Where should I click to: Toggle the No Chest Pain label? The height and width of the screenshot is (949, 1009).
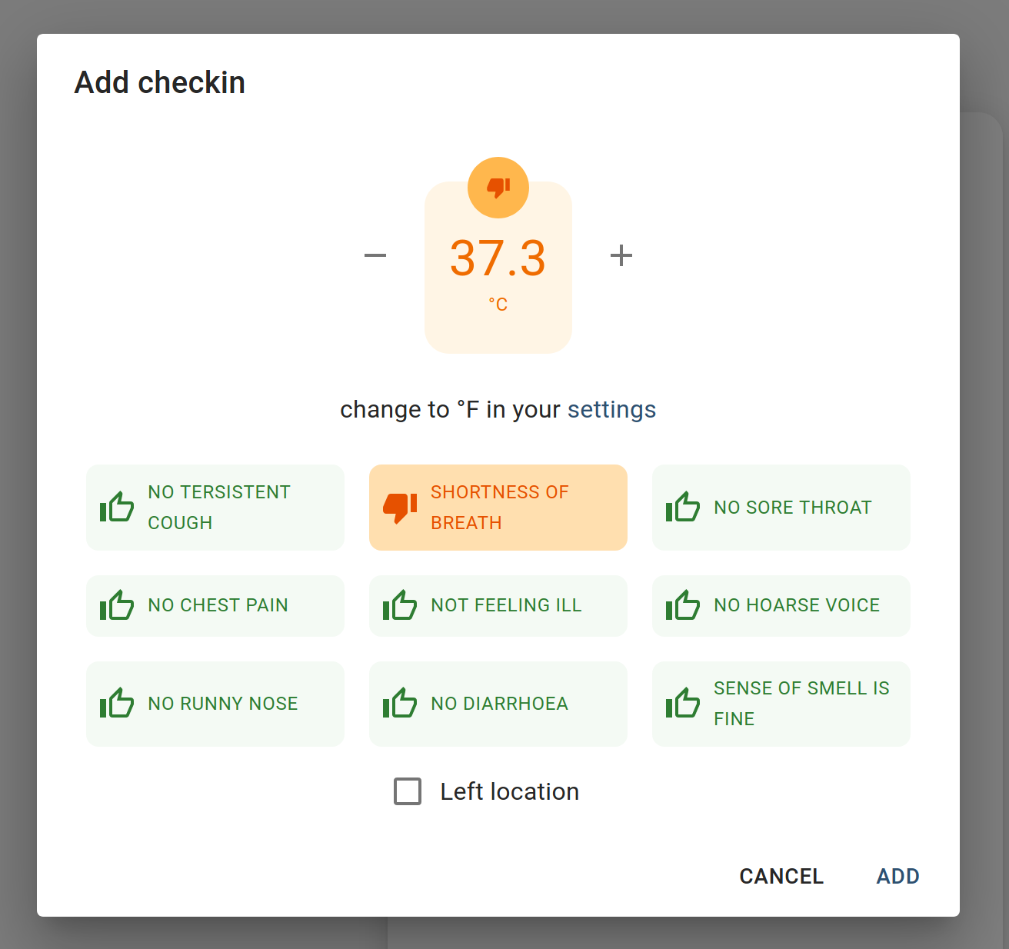coord(218,606)
